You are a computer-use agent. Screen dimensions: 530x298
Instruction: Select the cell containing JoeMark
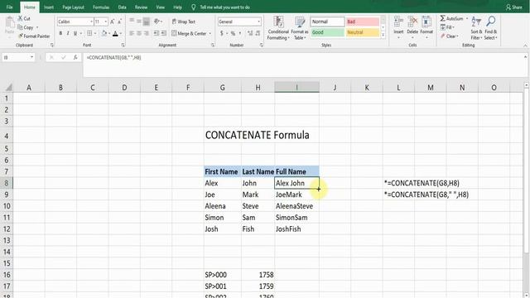pyautogui.click(x=296, y=195)
